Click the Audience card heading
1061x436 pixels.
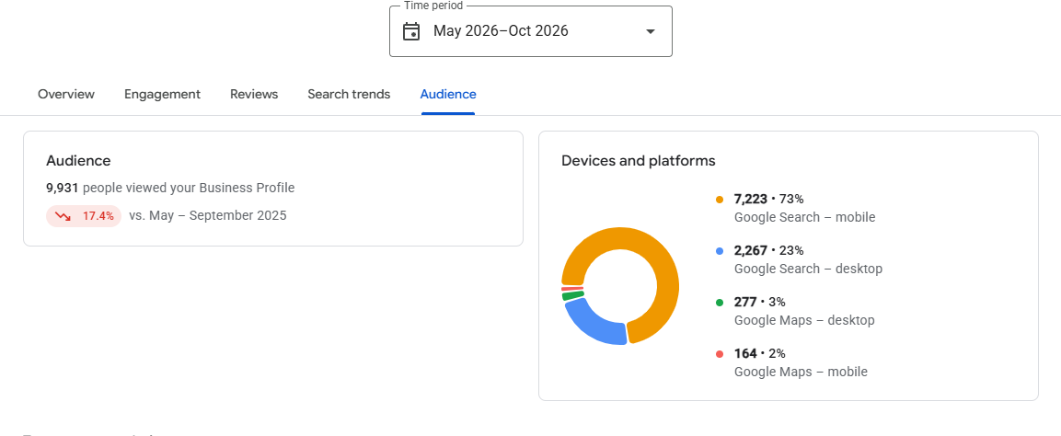point(78,160)
